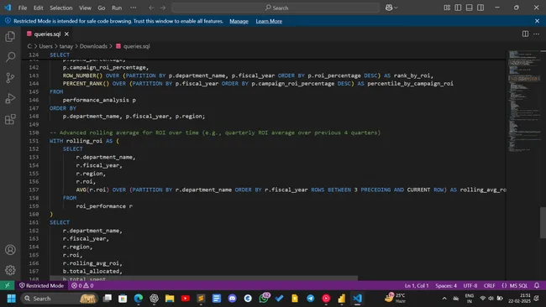Select the queries.sql editor tab
Screen dimensions: 546x307
48,34
